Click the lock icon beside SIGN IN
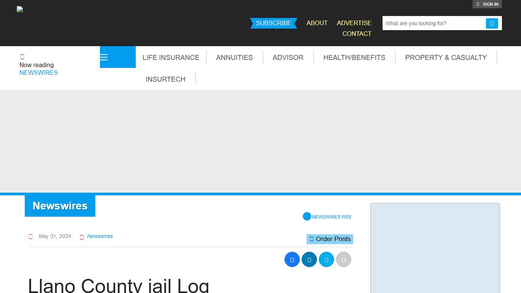This screenshot has width=521, height=293. point(478,4)
